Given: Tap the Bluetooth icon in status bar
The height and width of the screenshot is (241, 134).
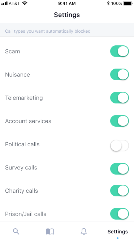Looking at the screenshot, I should tap(108, 3).
